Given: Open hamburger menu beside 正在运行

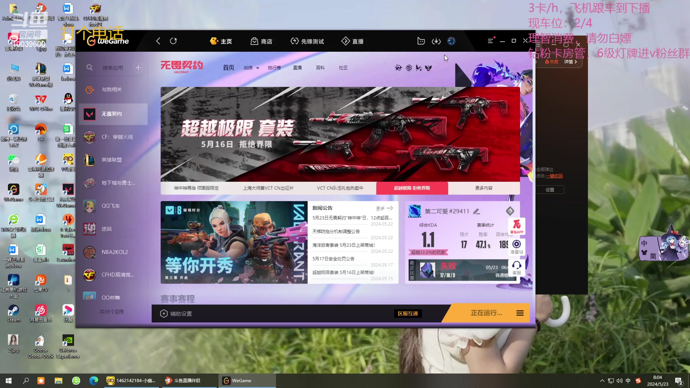Looking at the screenshot, I should coord(520,313).
